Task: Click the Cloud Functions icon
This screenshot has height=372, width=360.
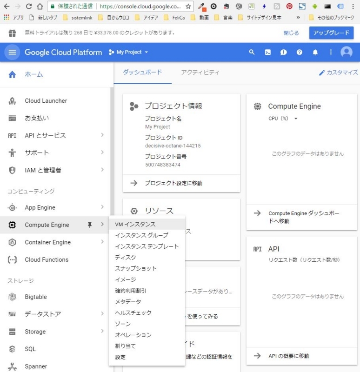Action: [12, 260]
